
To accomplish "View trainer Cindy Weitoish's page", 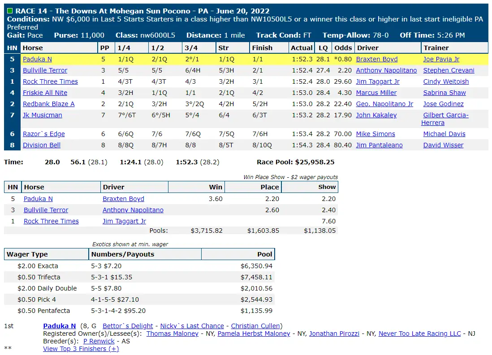I will tap(446, 81).
